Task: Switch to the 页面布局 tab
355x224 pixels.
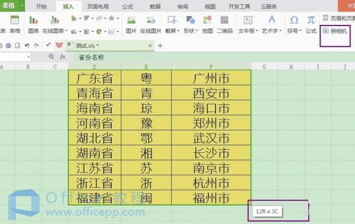Action: [98, 7]
